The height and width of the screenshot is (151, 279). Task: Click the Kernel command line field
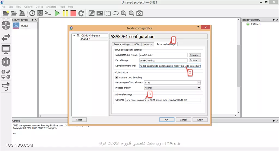[x=170, y=66]
